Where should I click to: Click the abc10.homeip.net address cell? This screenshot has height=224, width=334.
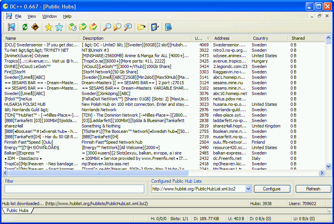[230, 93]
